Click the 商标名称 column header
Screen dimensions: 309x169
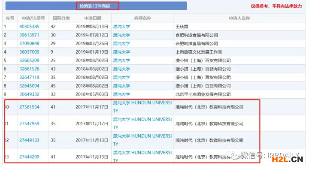142,18
